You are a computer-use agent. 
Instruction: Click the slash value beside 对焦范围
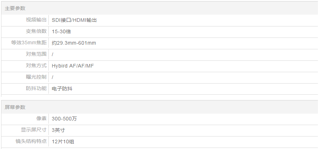[x=53, y=54]
